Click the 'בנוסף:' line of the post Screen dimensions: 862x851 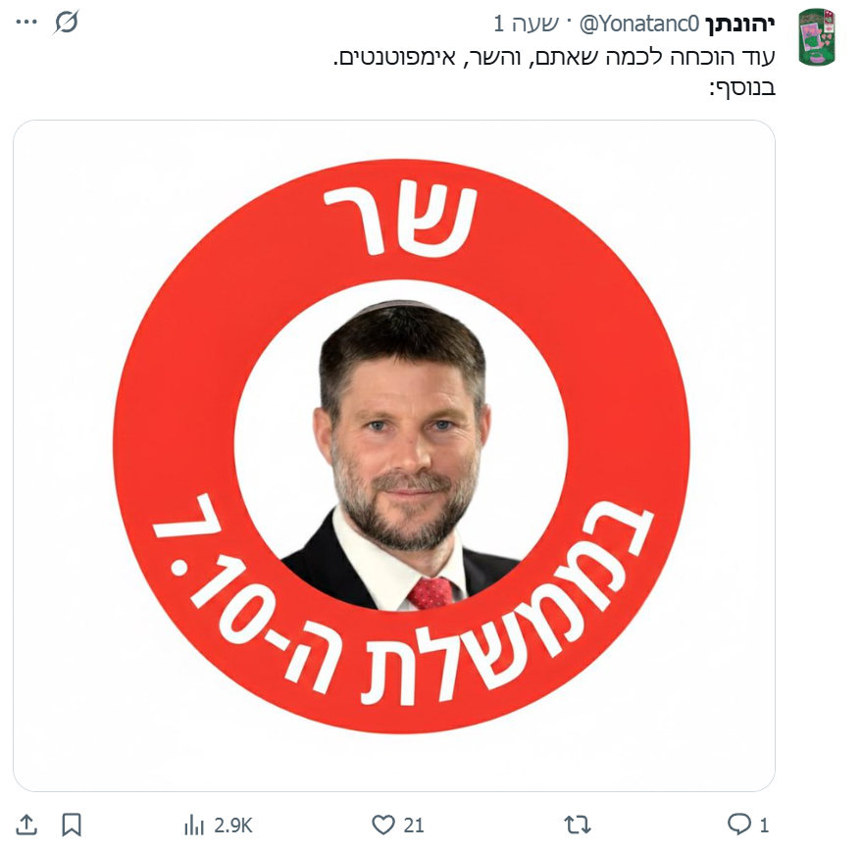[x=742, y=87]
